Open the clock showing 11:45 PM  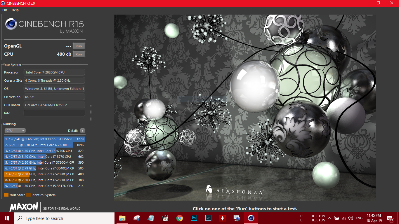(x=374, y=218)
